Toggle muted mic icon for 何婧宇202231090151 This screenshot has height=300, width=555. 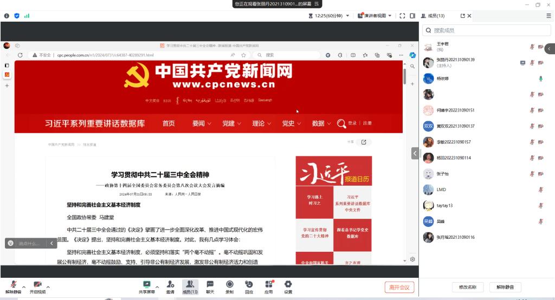tap(532, 110)
